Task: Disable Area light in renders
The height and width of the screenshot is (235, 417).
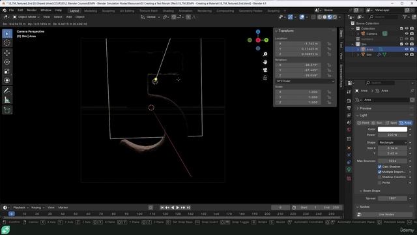Action: pos(412,50)
